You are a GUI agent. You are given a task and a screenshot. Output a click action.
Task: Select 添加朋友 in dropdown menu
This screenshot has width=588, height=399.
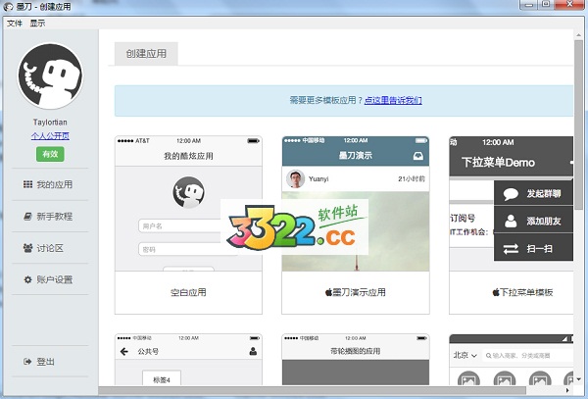pyautogui.click(x=536, y=222)
